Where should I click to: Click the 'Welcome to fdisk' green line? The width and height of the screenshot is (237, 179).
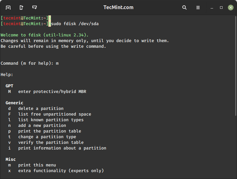click(45, 35)
